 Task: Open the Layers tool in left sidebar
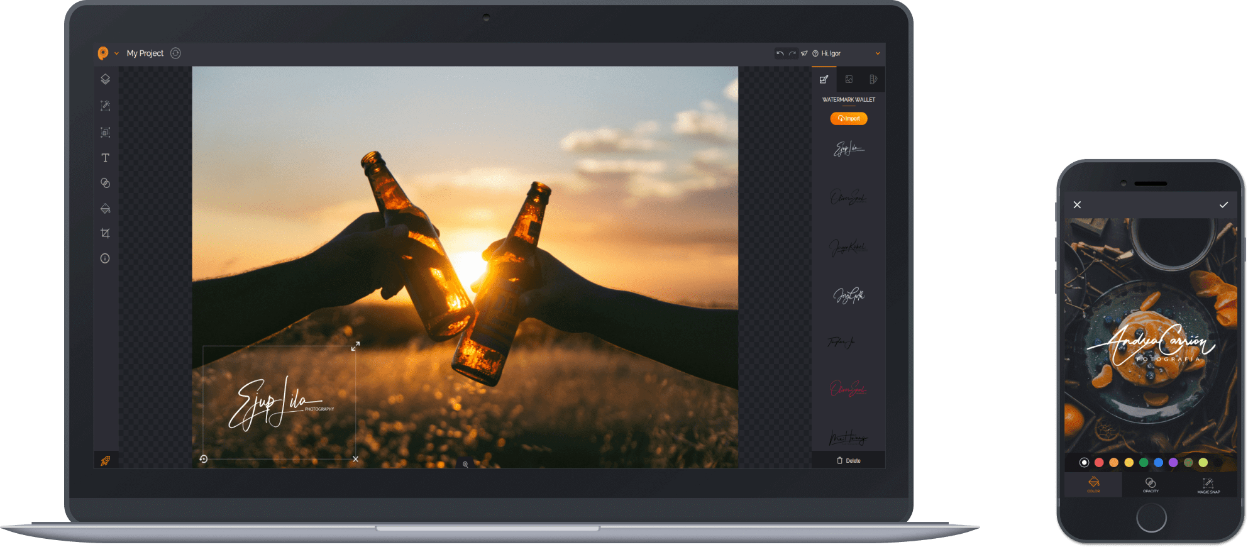click(x=105, y=79)
